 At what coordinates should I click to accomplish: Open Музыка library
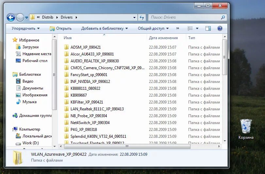point(26,102)
